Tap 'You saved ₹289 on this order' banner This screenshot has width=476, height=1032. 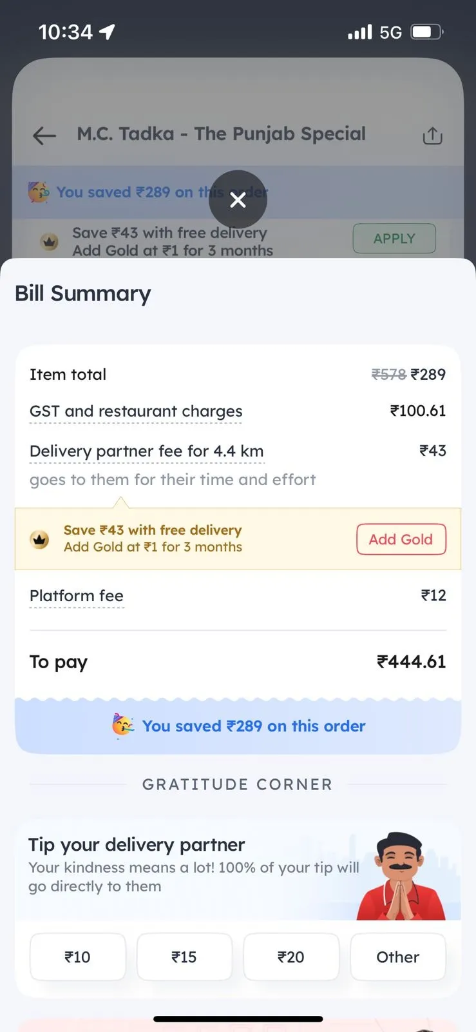pyautogui.click(x=238, y=726)
